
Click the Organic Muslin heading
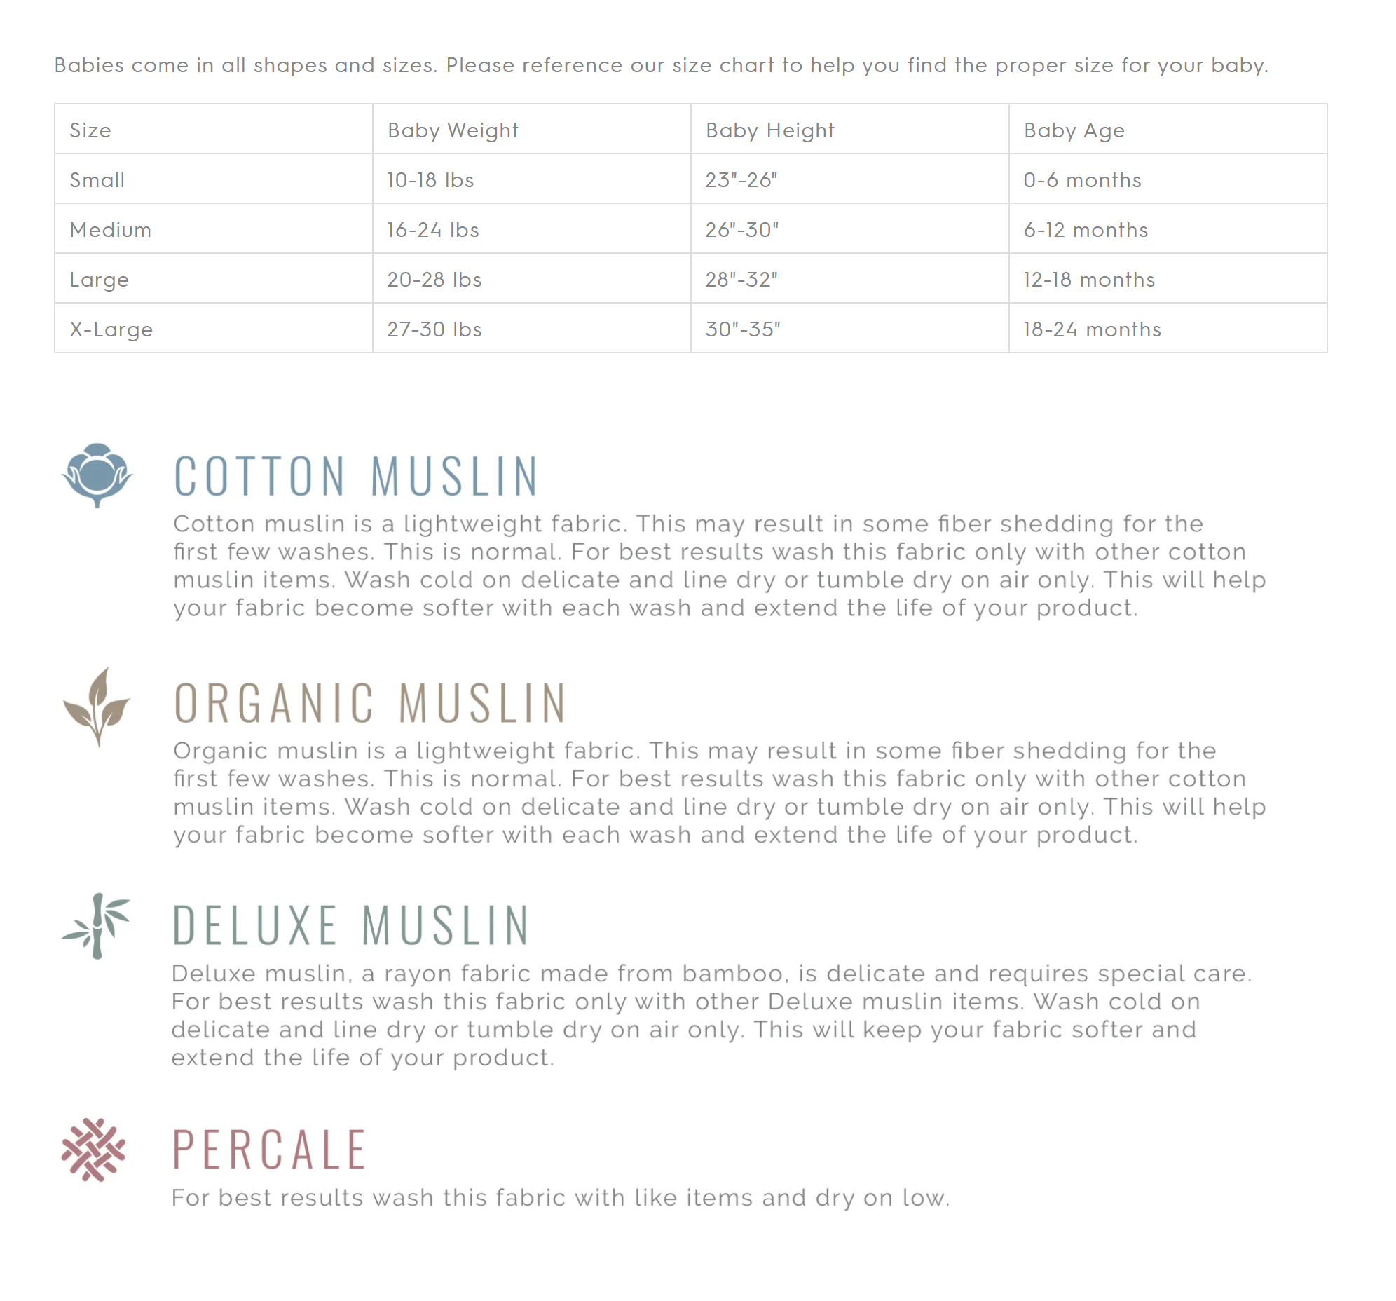coord(370,703)
